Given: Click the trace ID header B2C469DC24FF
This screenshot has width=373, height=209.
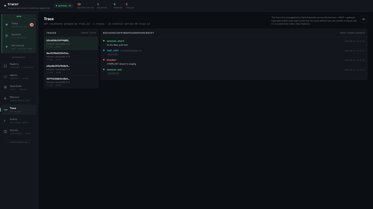Looking at the screenshot, I should (x=129, y=33).
